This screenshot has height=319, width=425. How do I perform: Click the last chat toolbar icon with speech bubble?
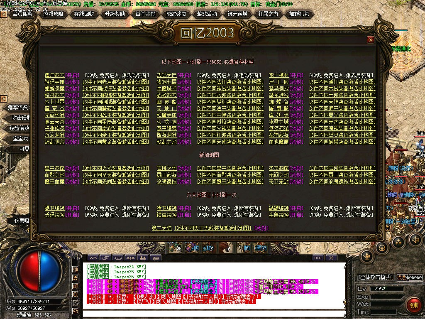pyautogui.click(x=155, y=258)
